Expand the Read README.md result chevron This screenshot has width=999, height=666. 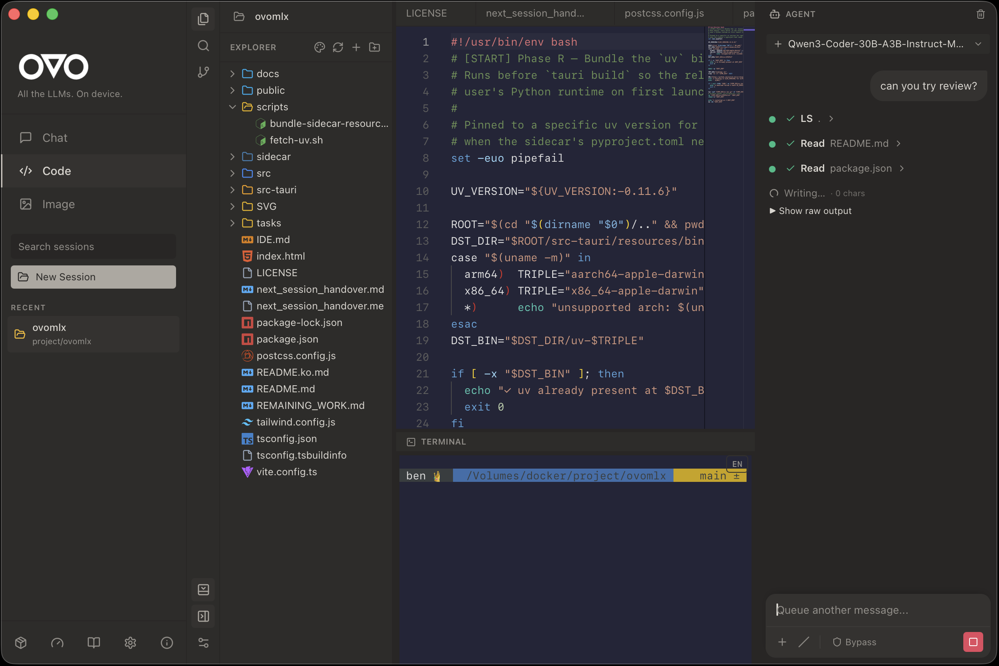tap(899, 143)
